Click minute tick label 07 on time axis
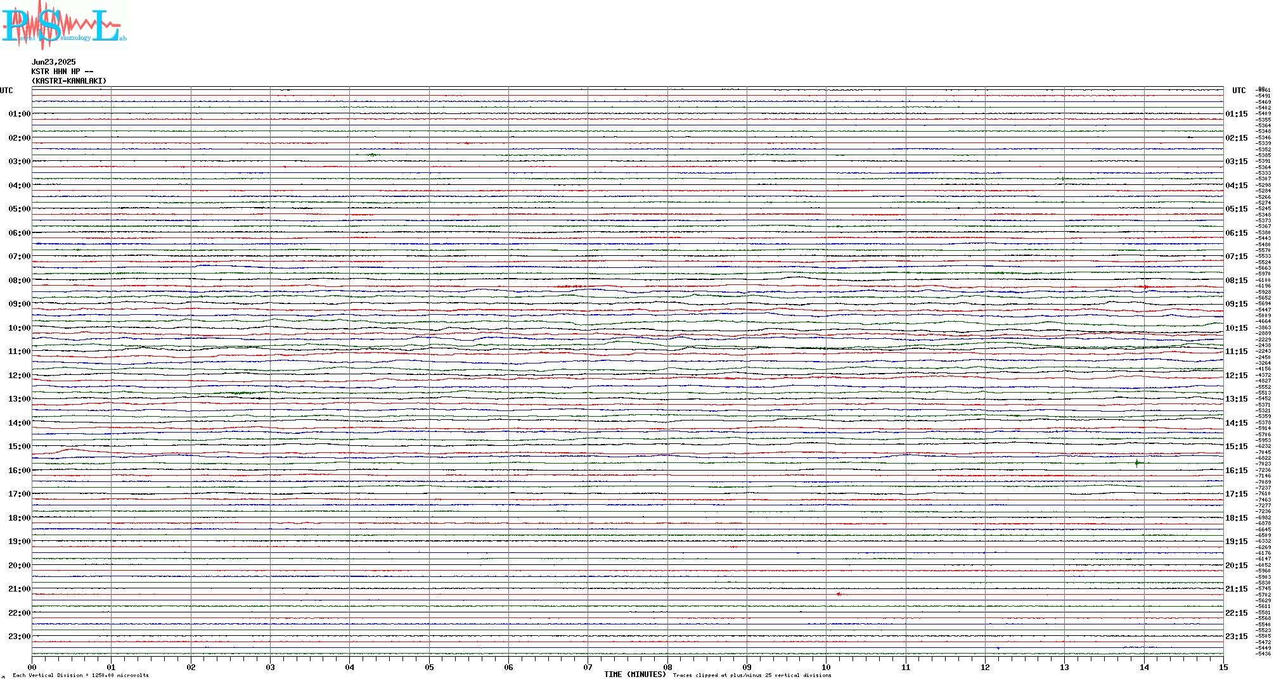Image resolution: width=1274 pixels, height=684 pixels. click(588, 667)
